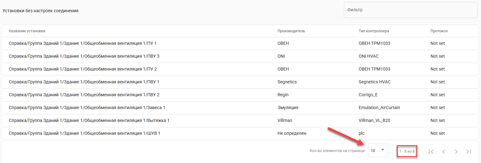Screen dimensions: 481x163
Task: Open items per page dropdown
Action: (378, 150)
